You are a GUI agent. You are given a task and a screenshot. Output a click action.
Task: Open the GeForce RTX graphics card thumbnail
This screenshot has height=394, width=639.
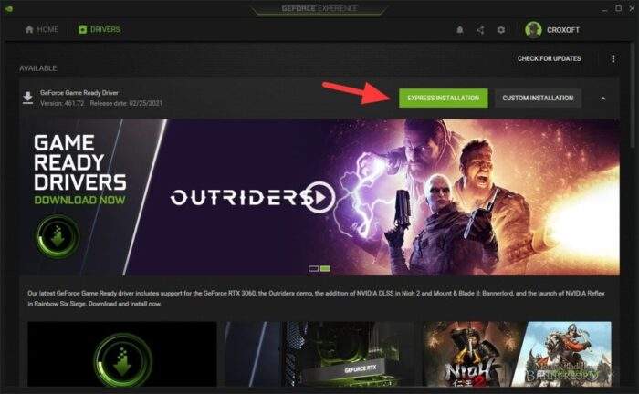point(319,354)
